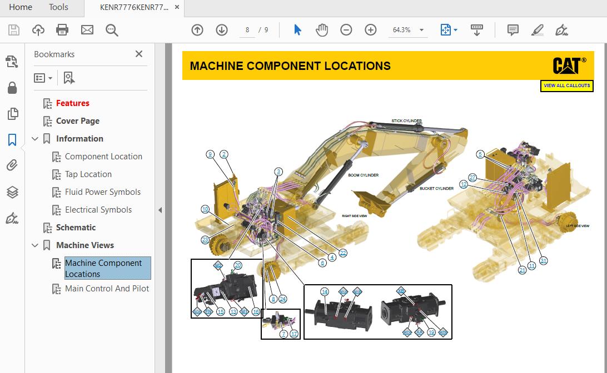Image resolution: width=607 pixels, height=373 pixels.
Task: Select the Marquee Zoom magnifier icon
Action: [111, 30]
